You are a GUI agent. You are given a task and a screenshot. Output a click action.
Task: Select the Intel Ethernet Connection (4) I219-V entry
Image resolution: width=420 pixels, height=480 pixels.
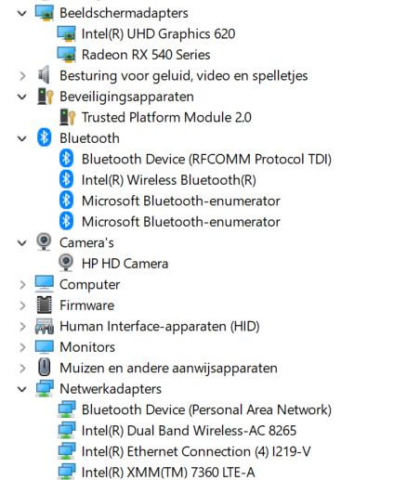tap(196, 451)
